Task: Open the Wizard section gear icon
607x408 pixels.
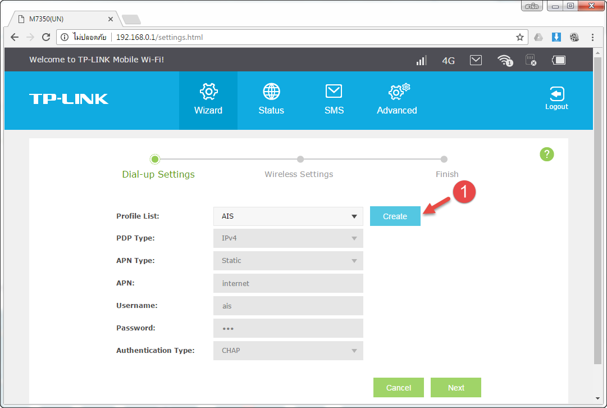Action: (208, 92)
